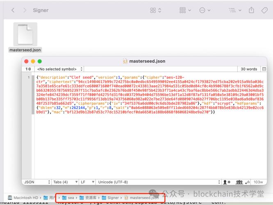Go forward in Finder navigation

[25, 10]
